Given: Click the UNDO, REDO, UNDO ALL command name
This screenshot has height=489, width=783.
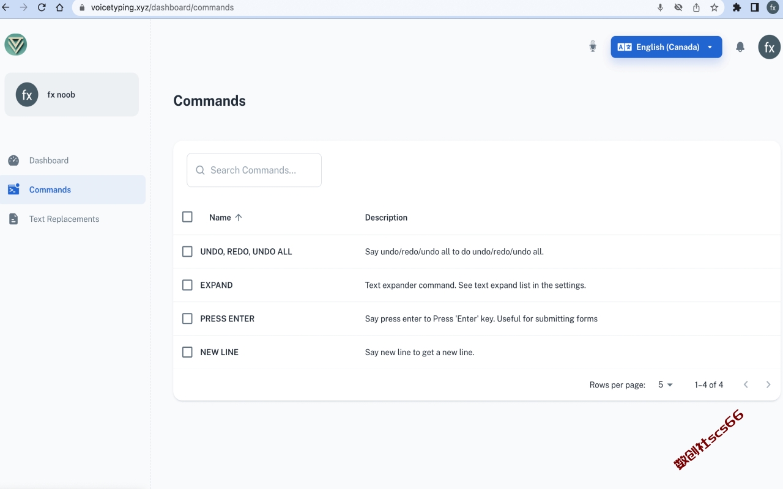Looking at the screenshot, I should pyautogui.click(x=246, y=251).
